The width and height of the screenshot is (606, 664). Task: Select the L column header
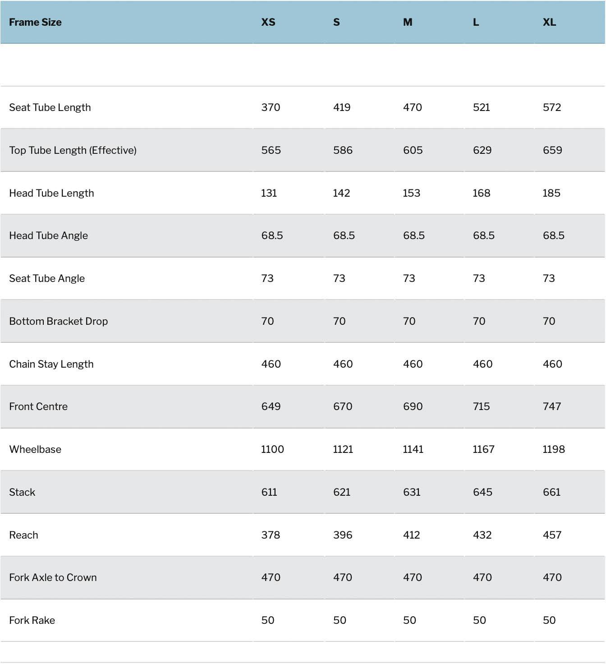pos(476,22)
